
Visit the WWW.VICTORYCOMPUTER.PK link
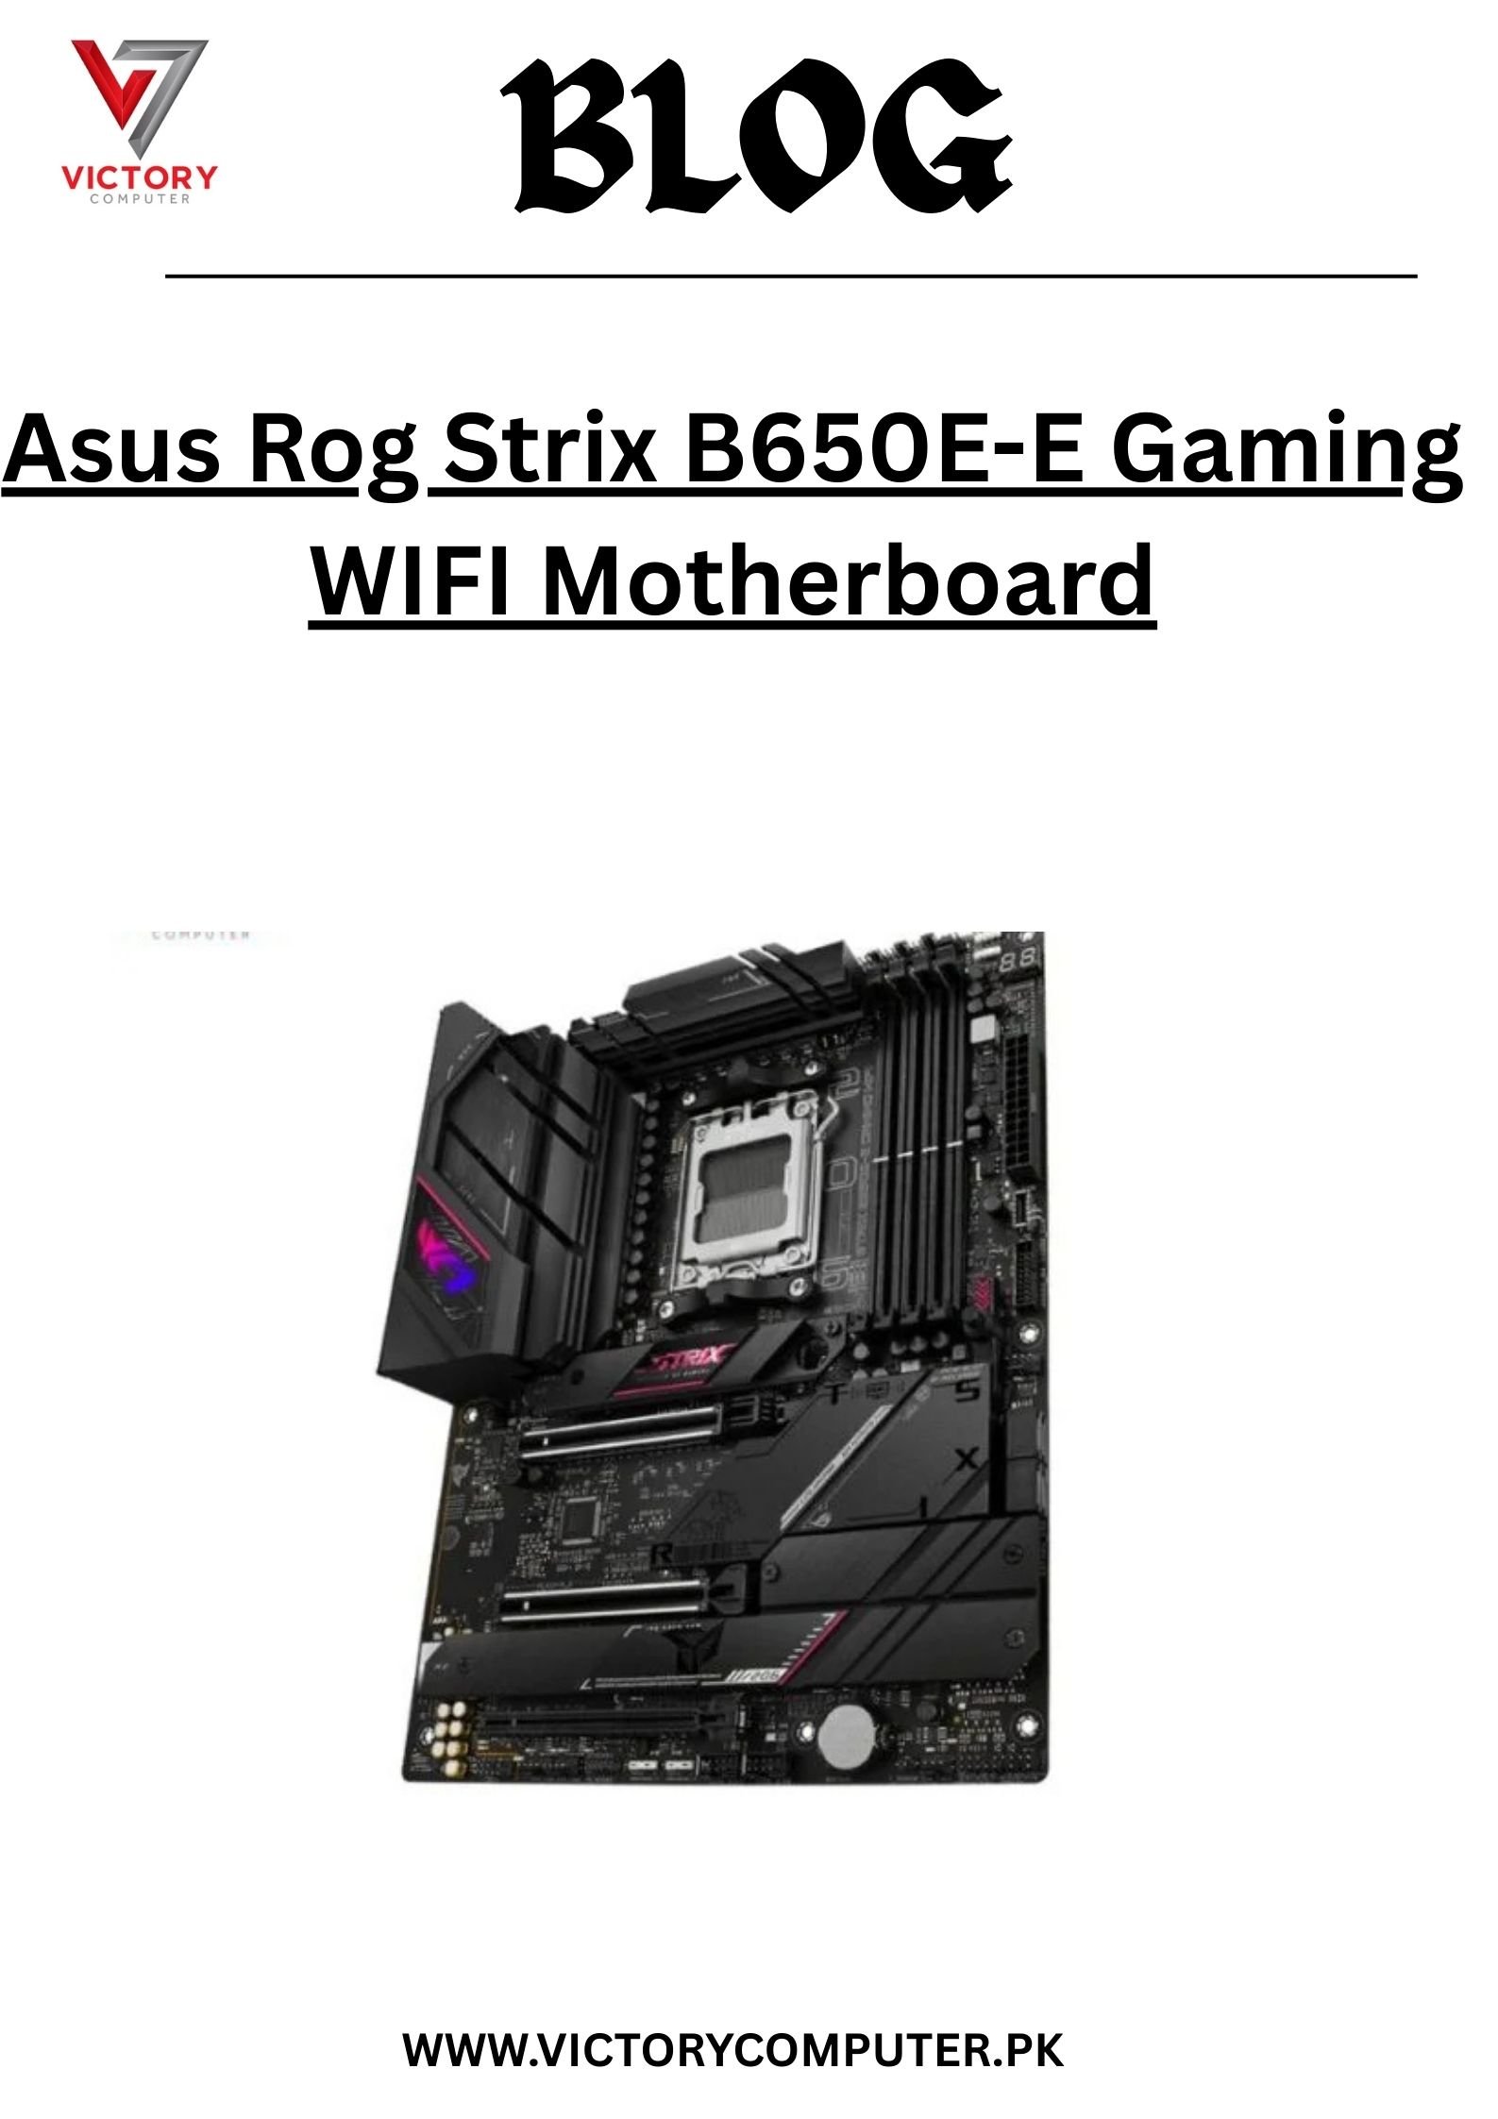[733, 2050]
